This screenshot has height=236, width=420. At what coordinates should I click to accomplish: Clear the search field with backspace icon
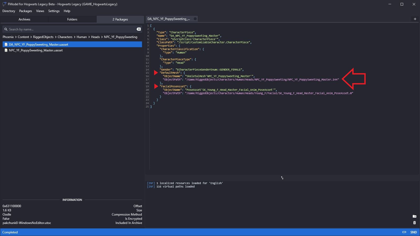[x=139, y=29]
